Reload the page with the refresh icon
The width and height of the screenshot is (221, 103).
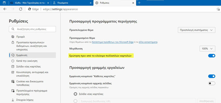tap(21, 9)
